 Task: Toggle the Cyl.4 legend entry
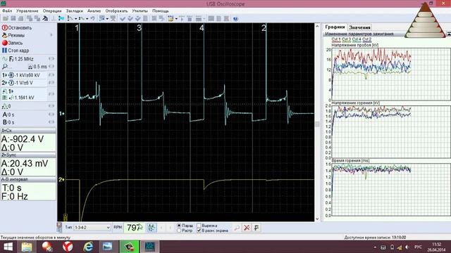(357, 39)
